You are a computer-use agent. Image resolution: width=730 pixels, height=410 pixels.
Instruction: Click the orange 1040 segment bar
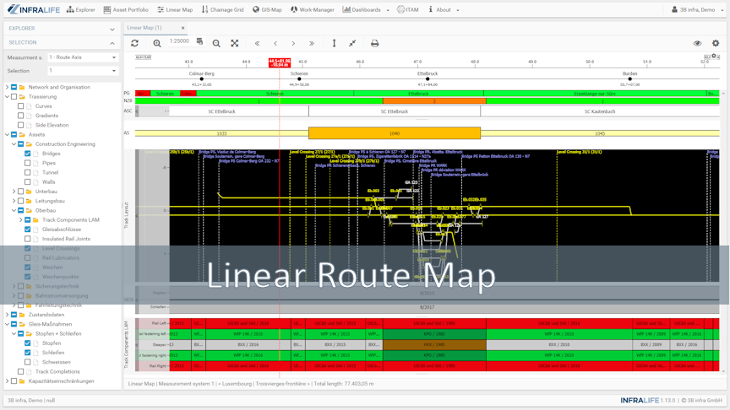tap(394, 133)
